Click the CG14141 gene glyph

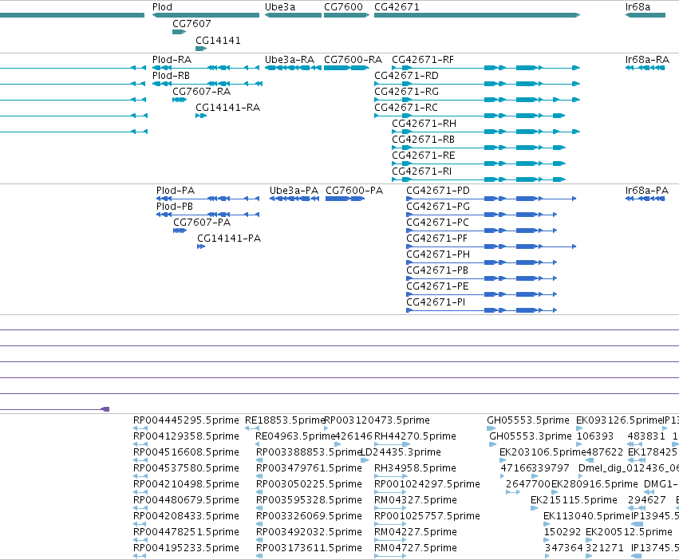201,49
